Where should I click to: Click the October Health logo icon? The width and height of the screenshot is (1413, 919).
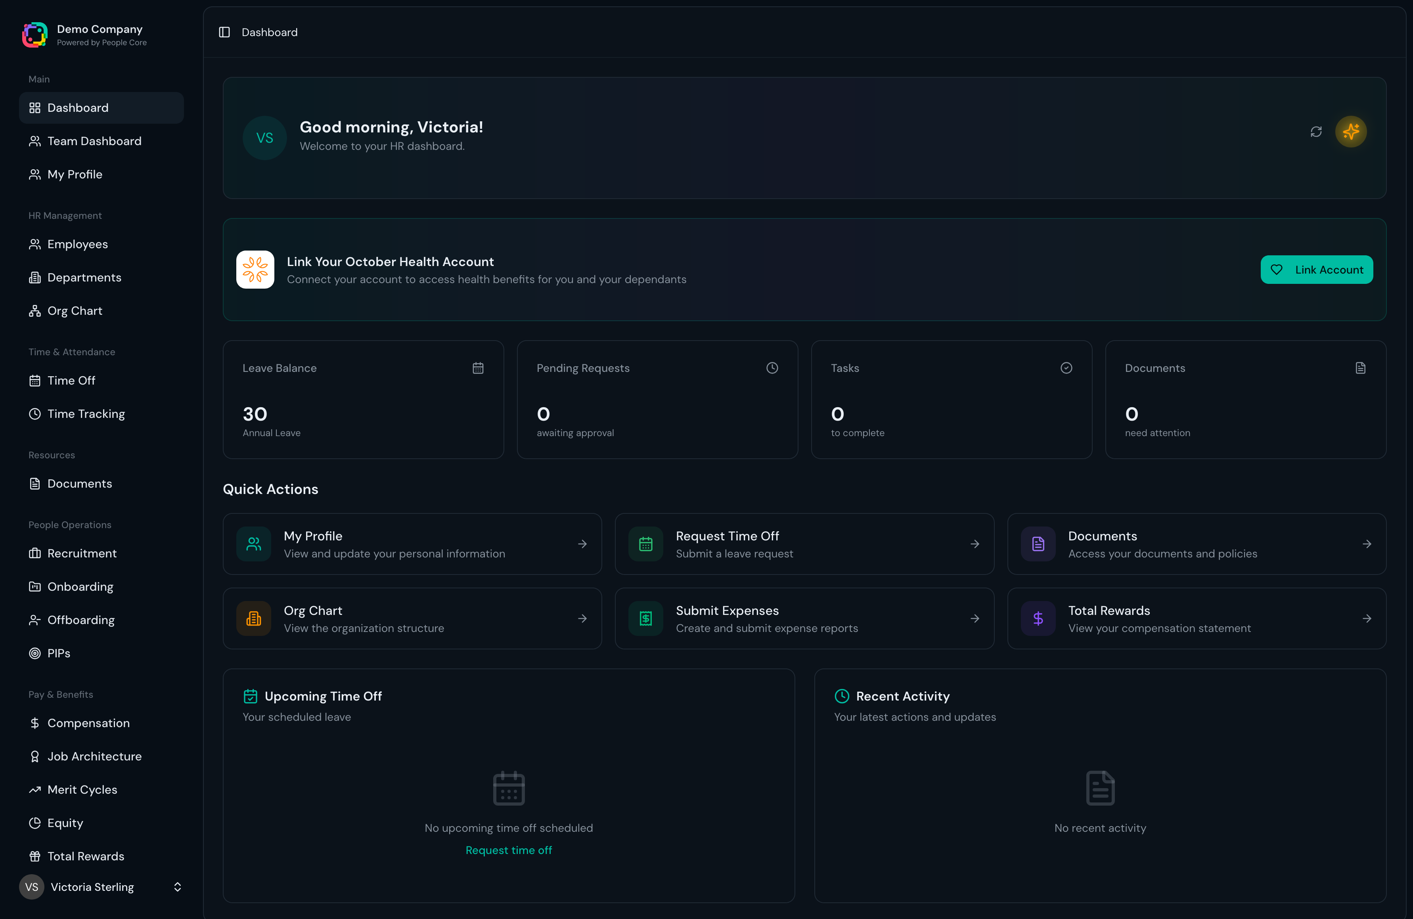click(255, 270)
